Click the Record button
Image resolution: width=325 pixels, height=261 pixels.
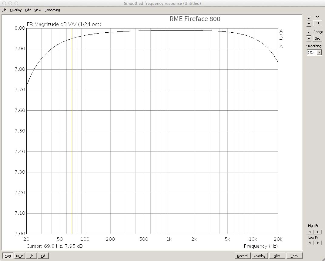point(242,256)
